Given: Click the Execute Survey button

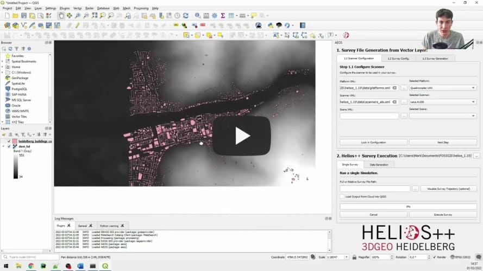Looking at the screenshot, I should pos(443,215).
